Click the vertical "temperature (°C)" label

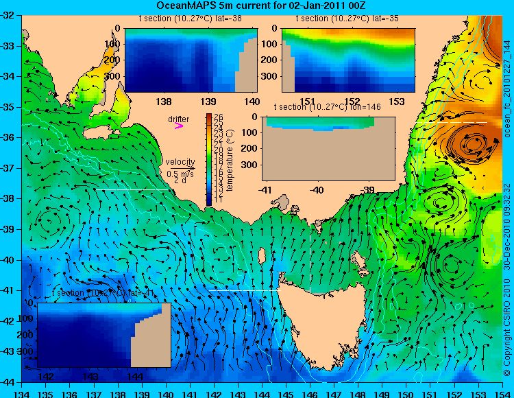tap(230, 160)
